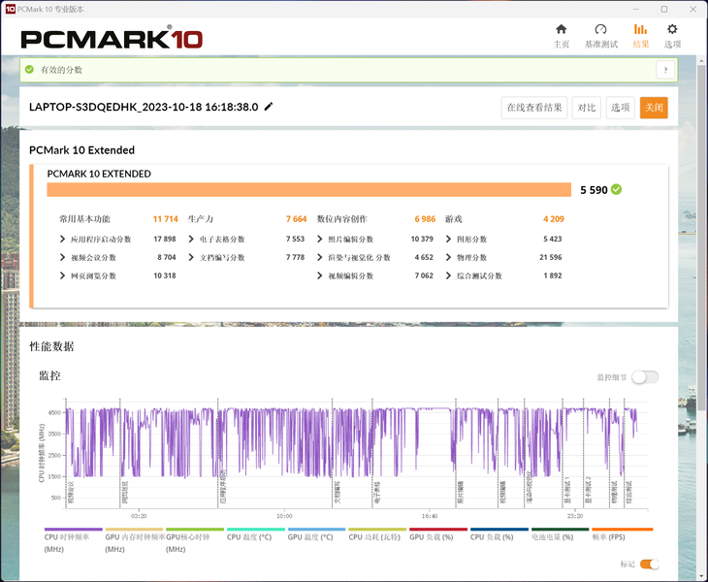The height and width of the screenshot is (582, 708).
Task: Click overall score 5 590
Action: point(594,190)
